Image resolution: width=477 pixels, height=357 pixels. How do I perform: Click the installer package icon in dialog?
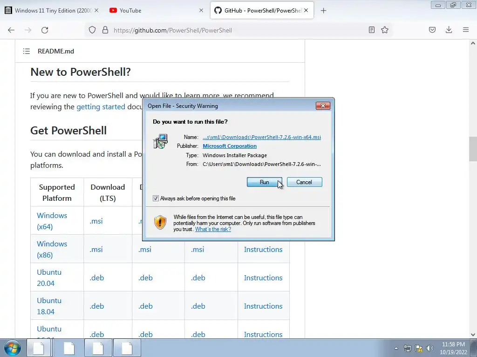pos(161,141)
